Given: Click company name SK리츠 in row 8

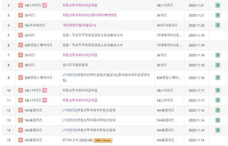Looking at the screenshot, I should (30, 65).
